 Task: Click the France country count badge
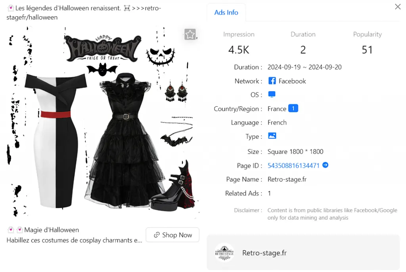coord(293,108)
